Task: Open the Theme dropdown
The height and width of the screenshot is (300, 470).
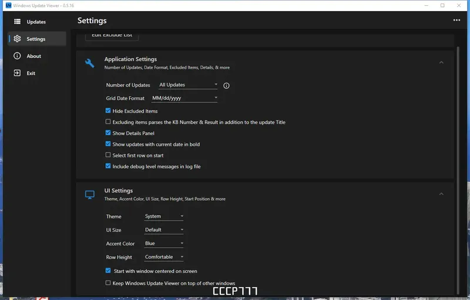Action: pos(164,216)
